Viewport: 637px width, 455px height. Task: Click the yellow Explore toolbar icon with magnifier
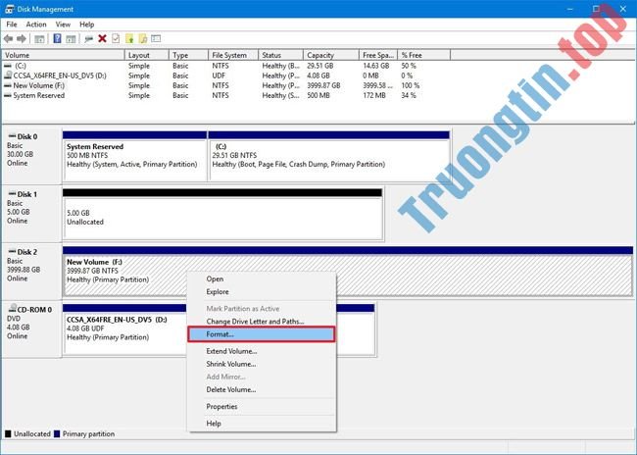point(143,38)
